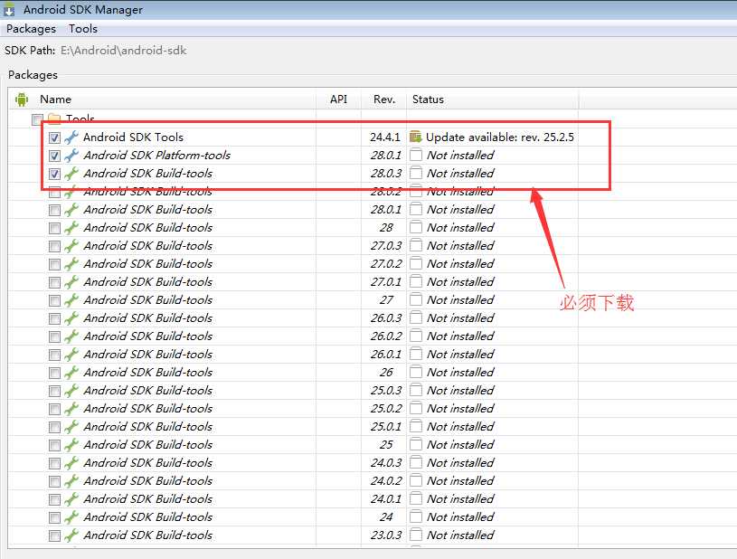This screenshot has width=737, height=559.
Task: Toggle the Tools folder checkbox
Action: 37,119
